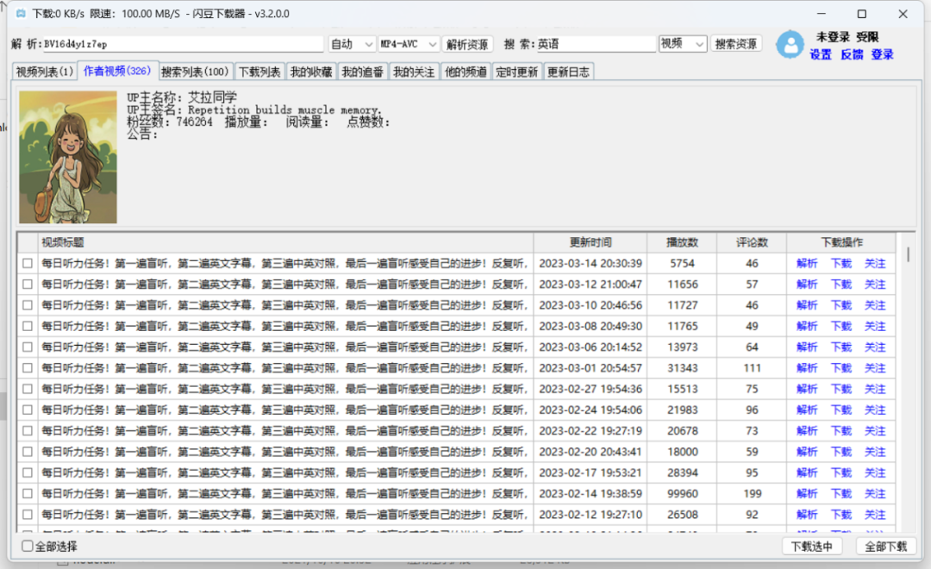Switch to the 搜索列表(100) tab
Image resolution: width=931 pixels, height=569 pixels.
(196, 71)
